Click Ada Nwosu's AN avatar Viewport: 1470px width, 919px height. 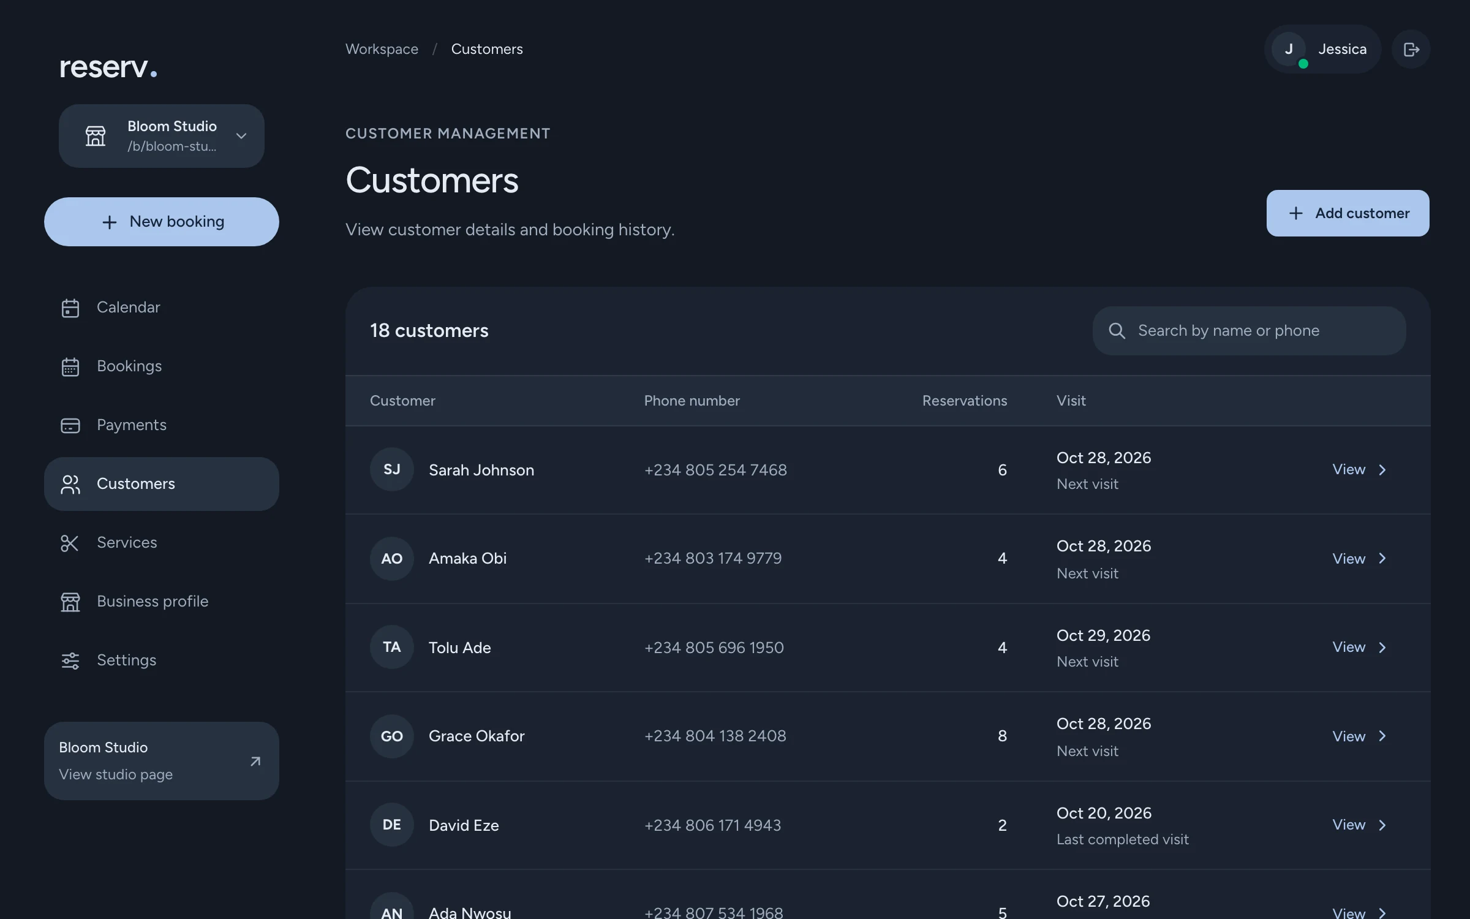coord(392,907)
